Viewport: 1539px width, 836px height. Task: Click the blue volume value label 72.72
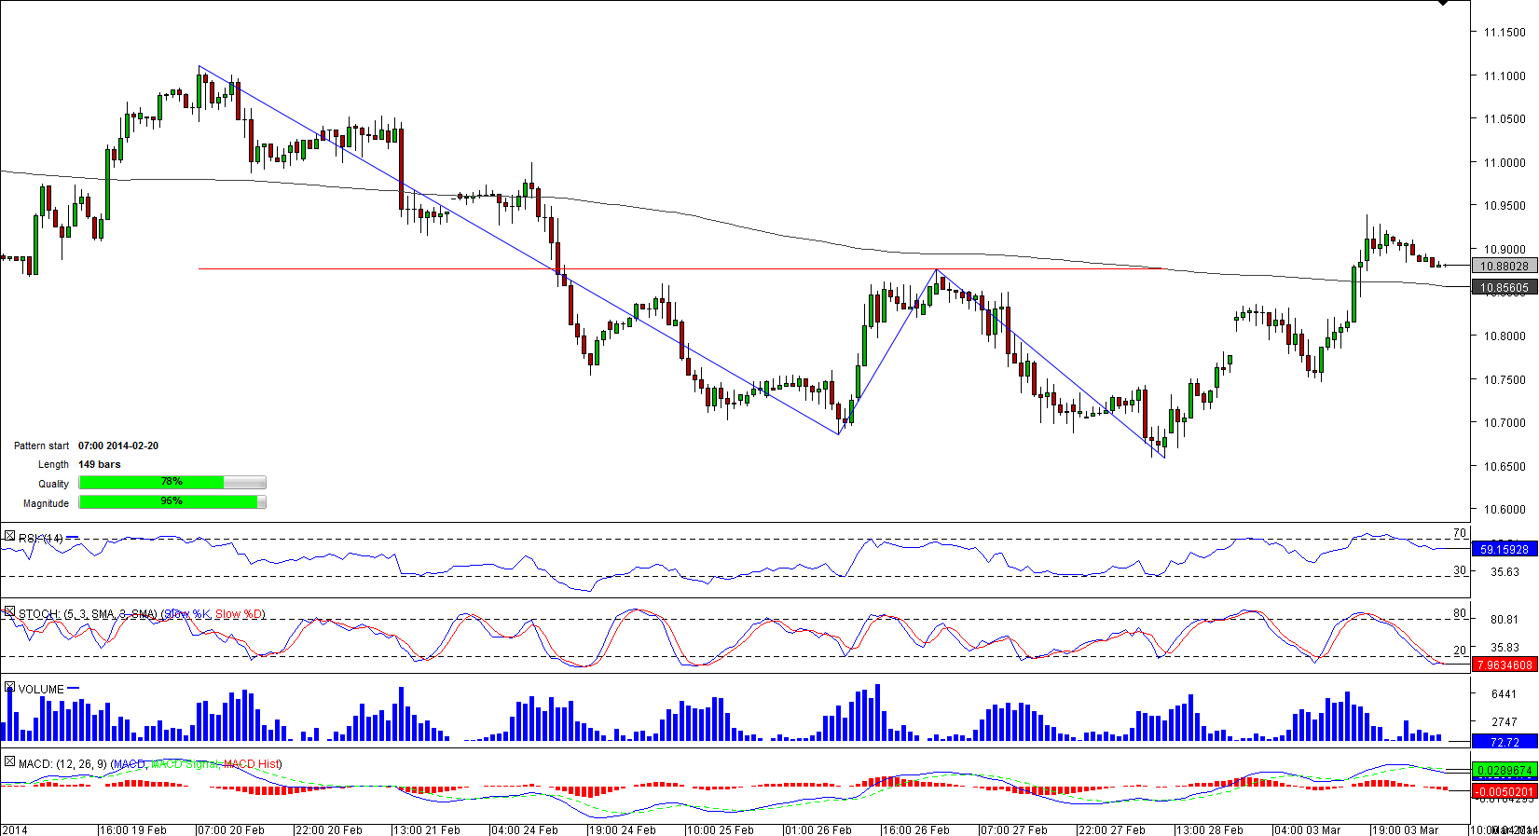(x=1504, y=742)
